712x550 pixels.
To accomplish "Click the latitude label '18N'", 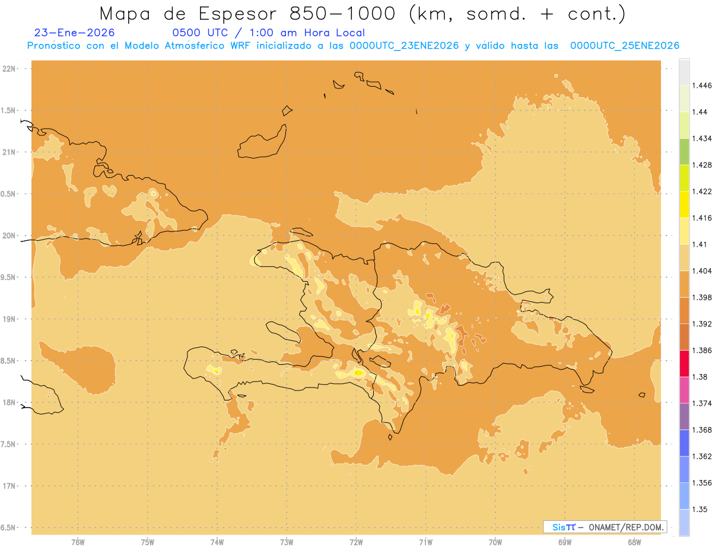I will [x=9, y=402].
